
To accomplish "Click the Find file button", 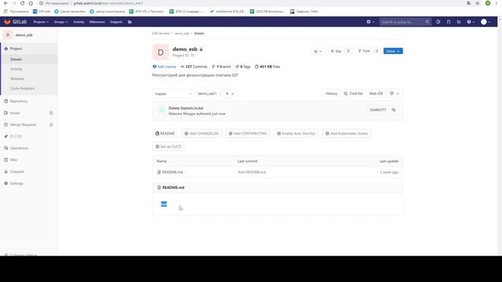I will [x=353, y=93].
